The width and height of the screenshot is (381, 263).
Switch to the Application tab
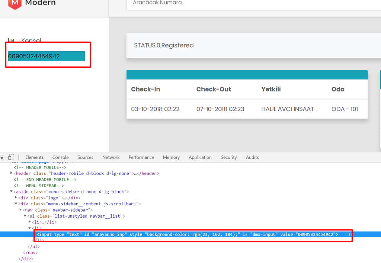[200, 157]
